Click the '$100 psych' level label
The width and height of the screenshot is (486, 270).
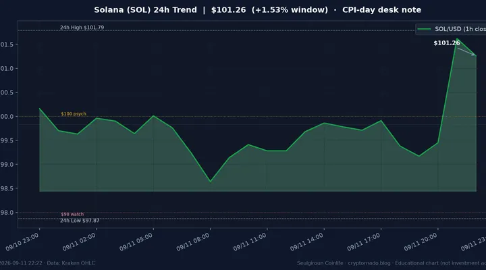[74, 114]
